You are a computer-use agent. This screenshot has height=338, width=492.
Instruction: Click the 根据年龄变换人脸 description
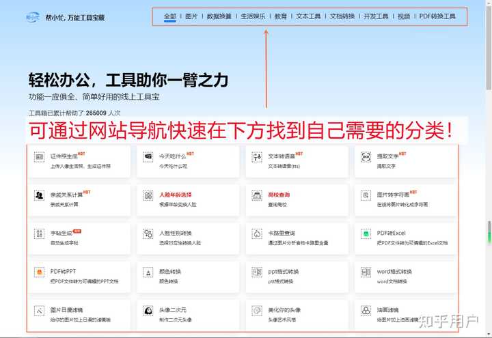tap(178, 205)
